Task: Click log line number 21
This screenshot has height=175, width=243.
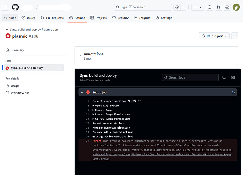Action: coord(88,141)
